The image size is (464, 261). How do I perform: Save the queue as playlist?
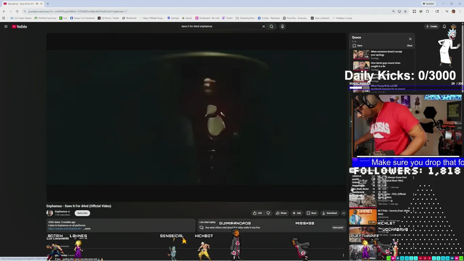coord(357,46)
